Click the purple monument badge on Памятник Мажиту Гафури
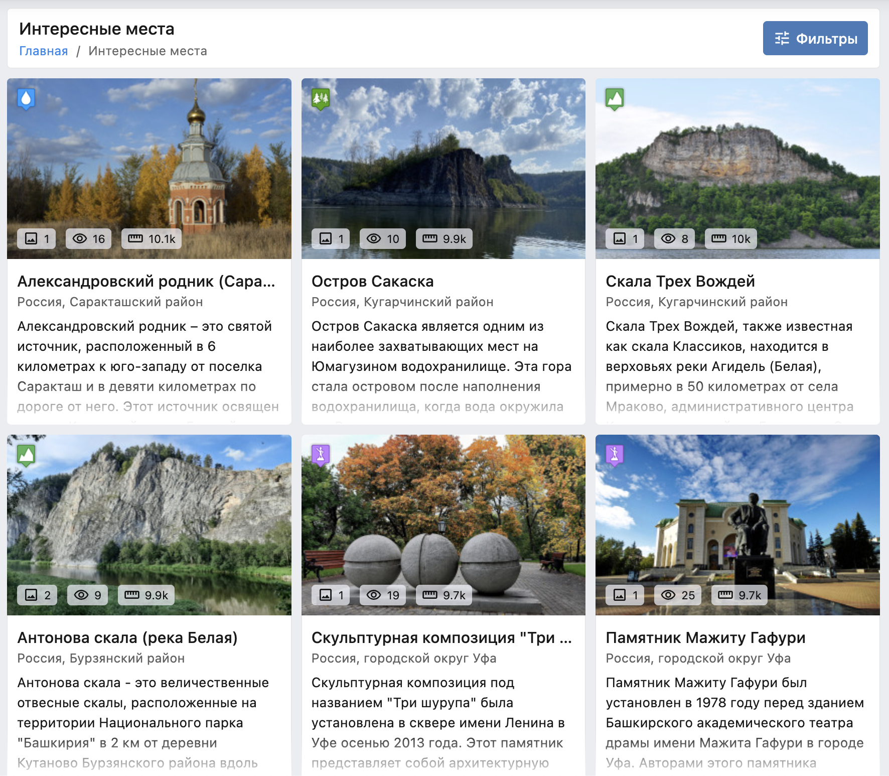Image resolution: width=889 pixels, height=776 pixels. point(615,455)
